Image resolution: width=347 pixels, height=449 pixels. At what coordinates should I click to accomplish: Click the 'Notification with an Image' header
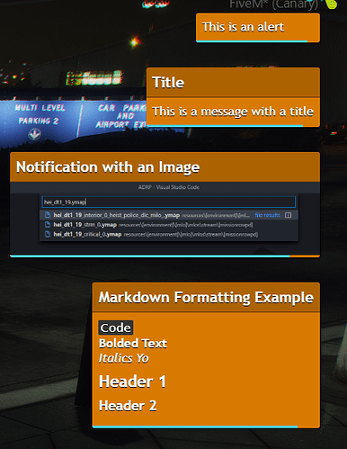click(165, 166)
